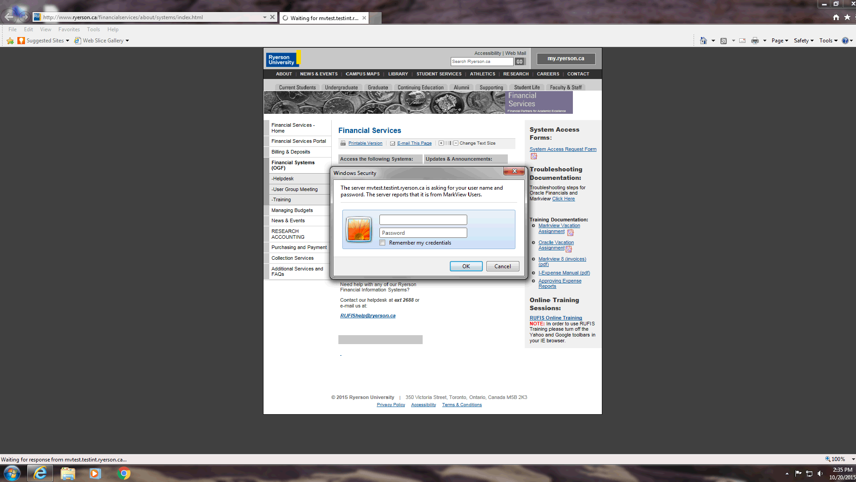856x482 pixels.
Task: Open the zoom level 100% dropdown
Action: (853, 459)
